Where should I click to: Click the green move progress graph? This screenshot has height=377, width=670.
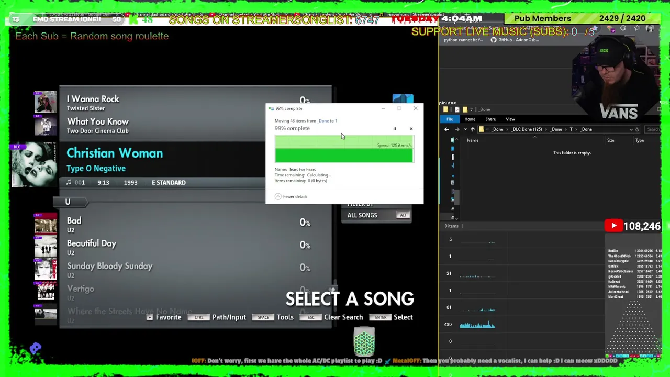click(344, 149)
